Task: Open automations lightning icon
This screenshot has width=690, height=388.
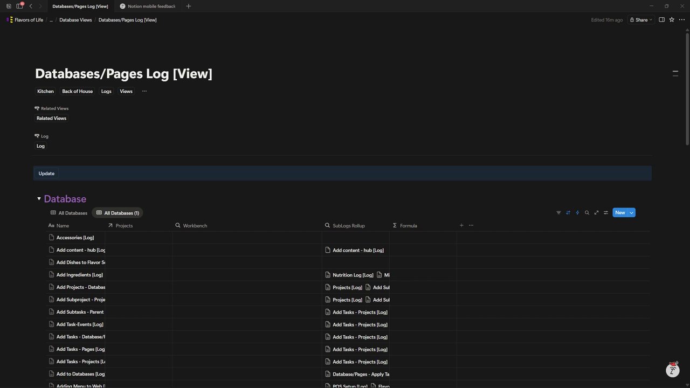Action: point(577,213)
